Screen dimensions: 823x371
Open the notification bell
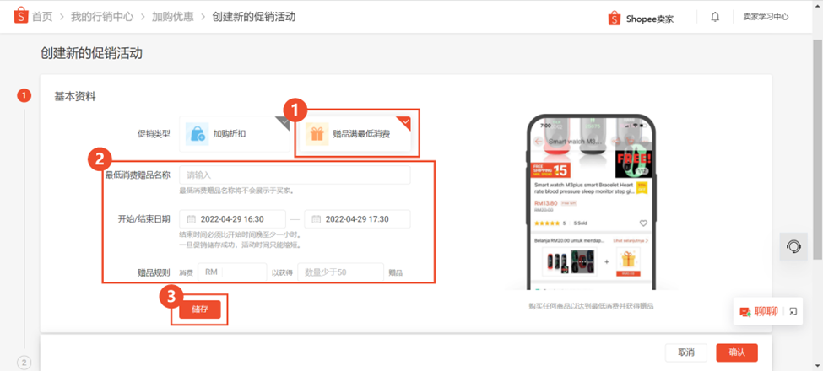tap(715, 18)
